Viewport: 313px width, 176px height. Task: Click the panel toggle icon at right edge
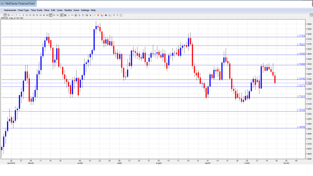[311, 15]
